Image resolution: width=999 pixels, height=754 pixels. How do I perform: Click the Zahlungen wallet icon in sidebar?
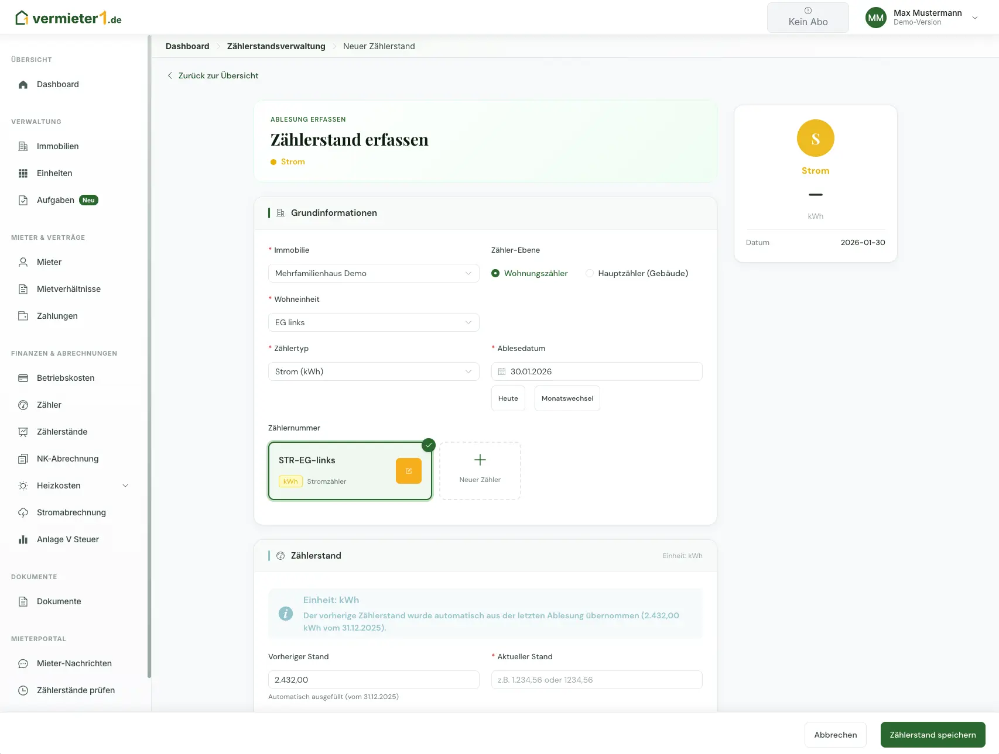[x=23, y=316]
